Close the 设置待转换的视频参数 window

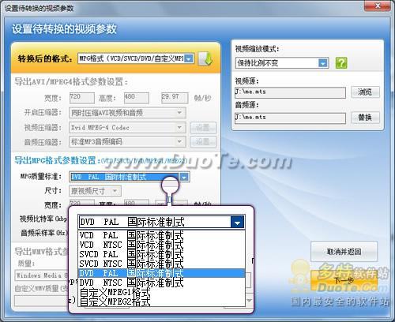pos(377,6)
